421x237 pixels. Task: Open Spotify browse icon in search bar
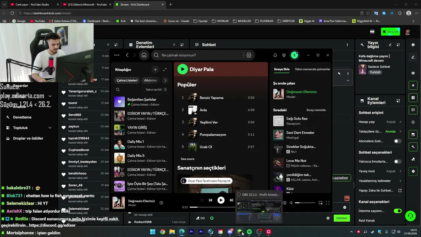(x=249, y=55)
